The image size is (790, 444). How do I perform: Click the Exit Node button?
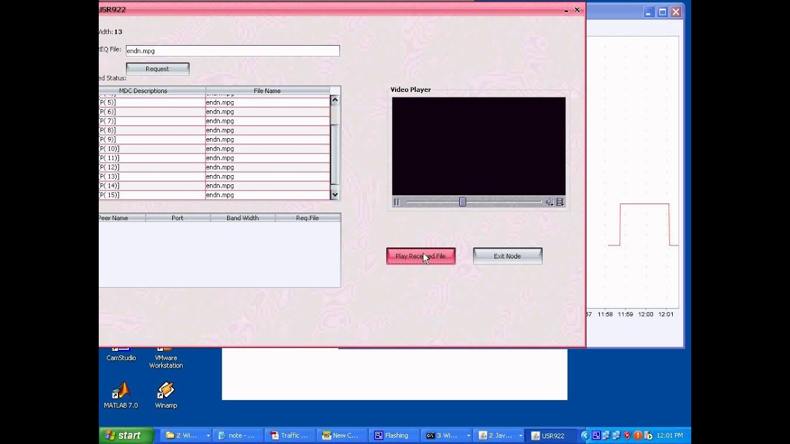tap(507, 256)
